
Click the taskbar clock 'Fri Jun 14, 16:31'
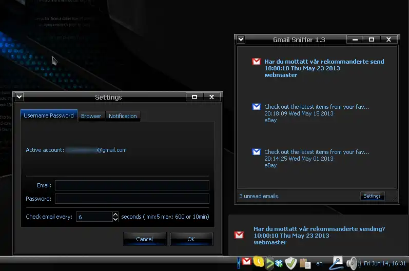385,263
